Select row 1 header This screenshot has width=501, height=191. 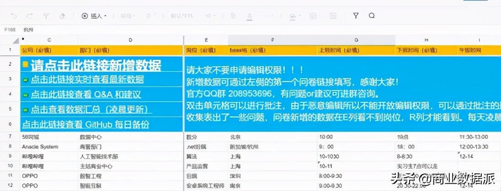(10, 50)
